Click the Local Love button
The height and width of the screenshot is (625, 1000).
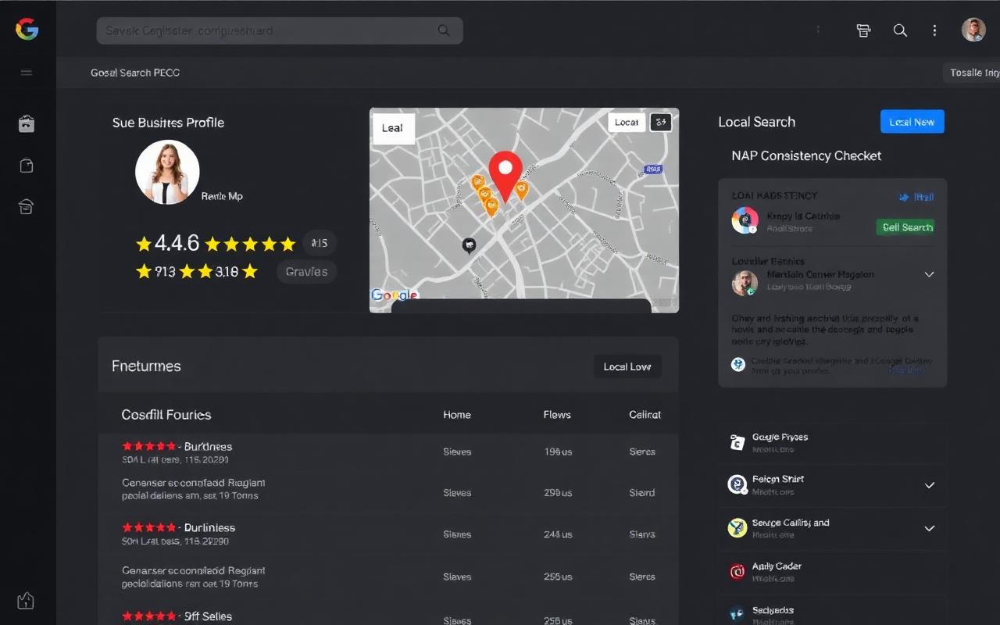tap(627, 366)
